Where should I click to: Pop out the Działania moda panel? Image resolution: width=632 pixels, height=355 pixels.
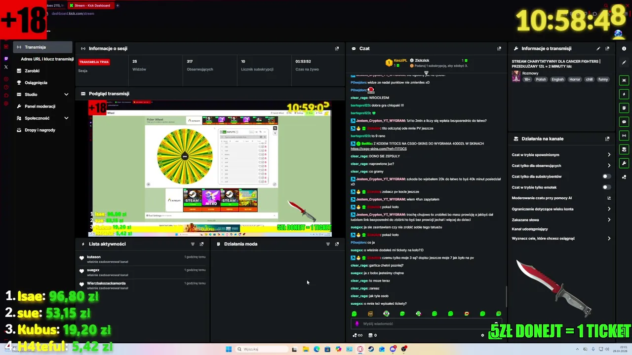tap(337, 244)
